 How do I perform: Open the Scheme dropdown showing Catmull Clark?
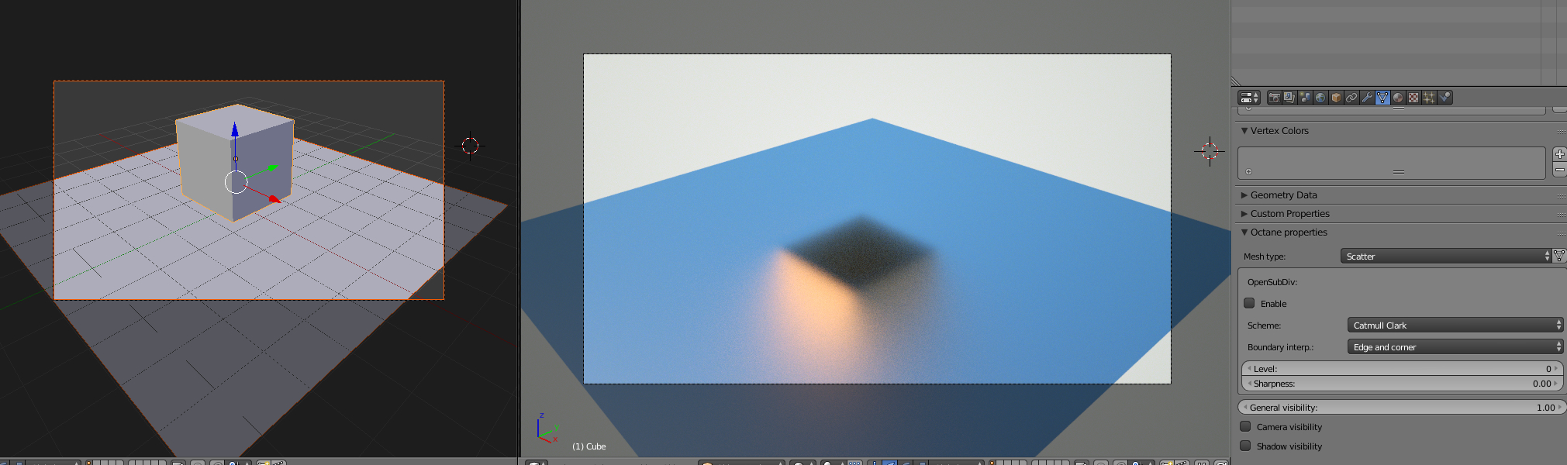[1455, 325]
